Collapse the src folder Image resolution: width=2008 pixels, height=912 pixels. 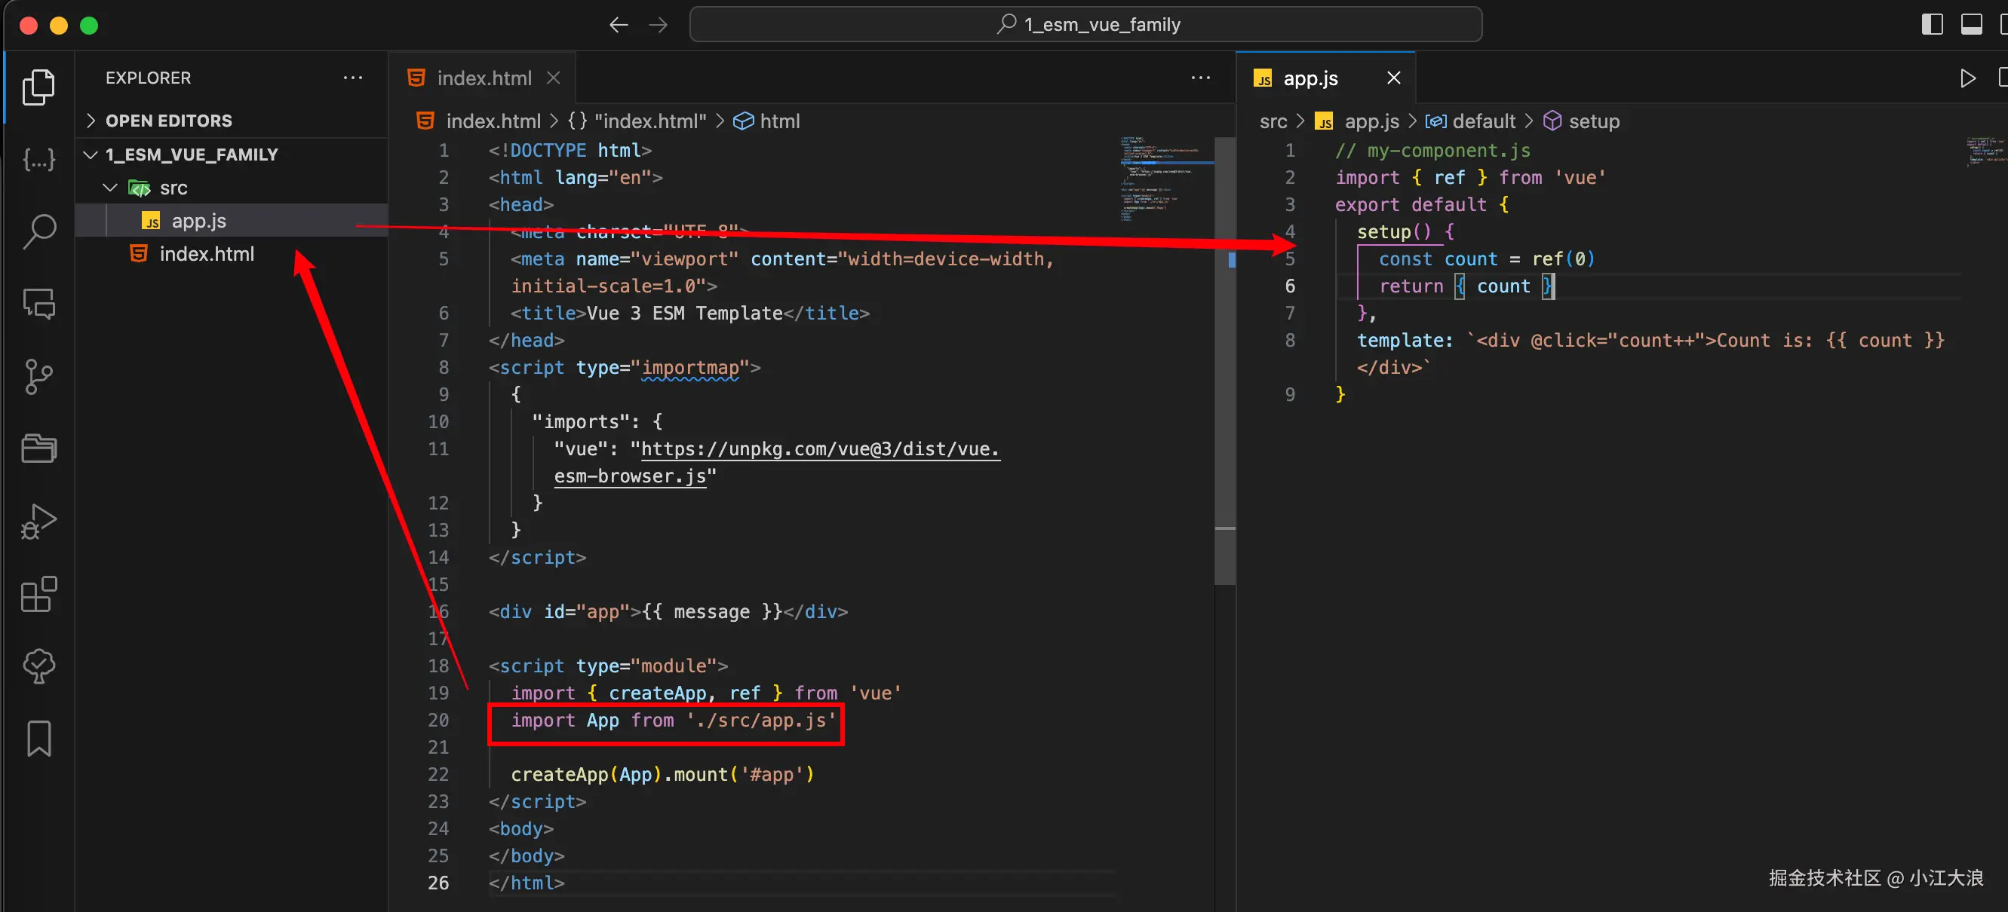tap(173, 188)
